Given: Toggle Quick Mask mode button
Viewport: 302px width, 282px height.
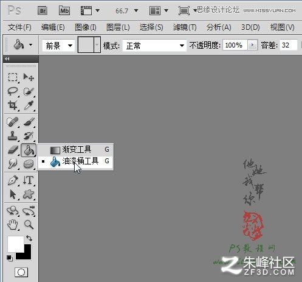Looking at the screenshot, I should pos(21,272).
